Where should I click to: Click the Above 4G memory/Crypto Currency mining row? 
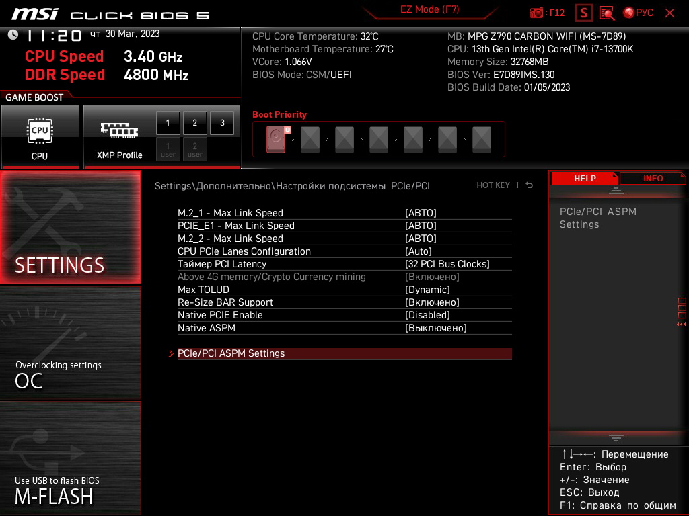(x=344, y=277)
